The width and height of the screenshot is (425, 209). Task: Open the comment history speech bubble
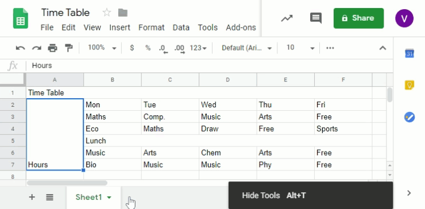(316, 18)
